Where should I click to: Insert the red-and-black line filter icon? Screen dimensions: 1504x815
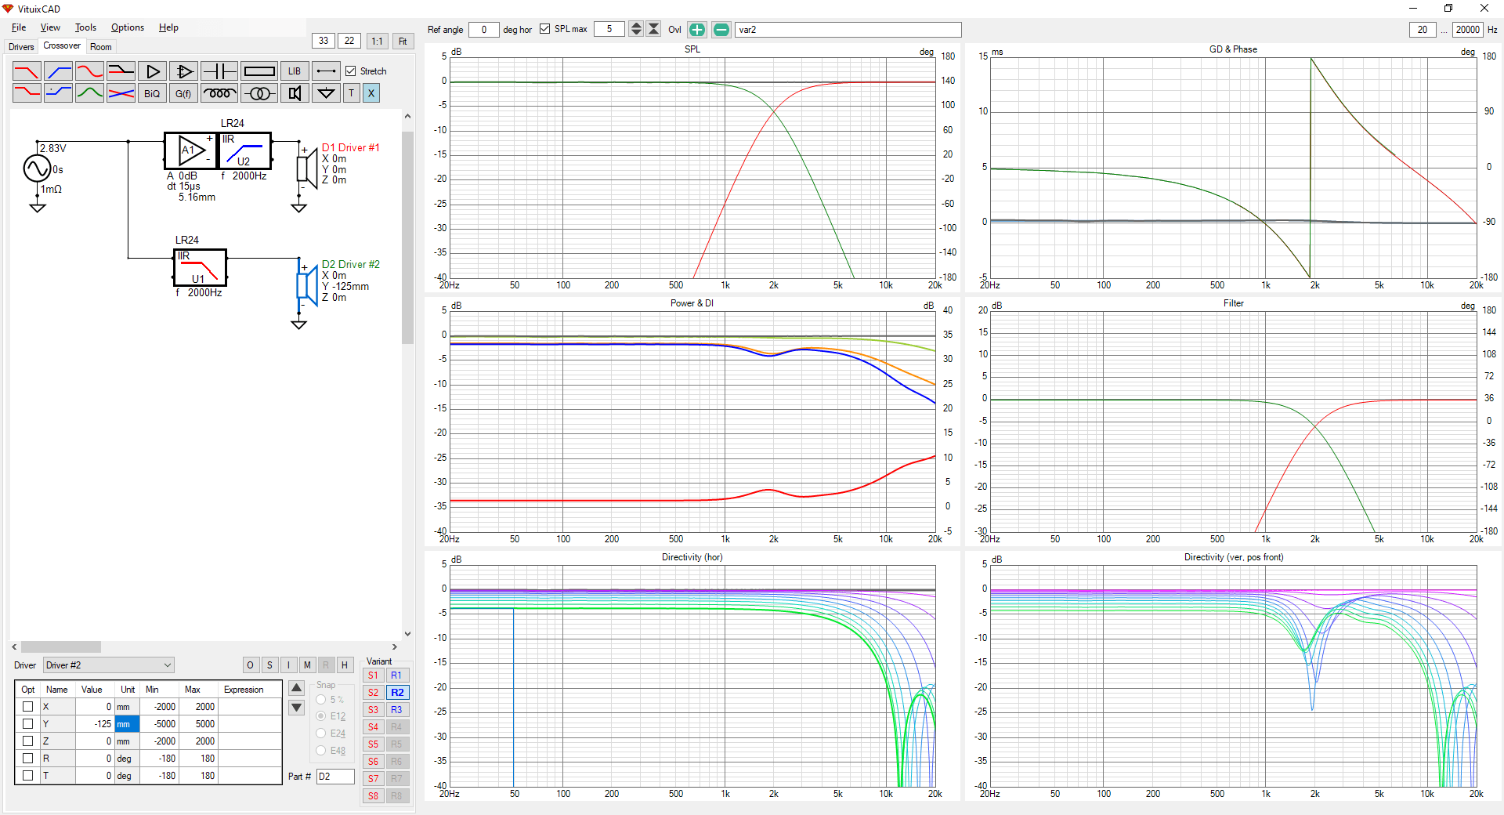tap(121, 71)
